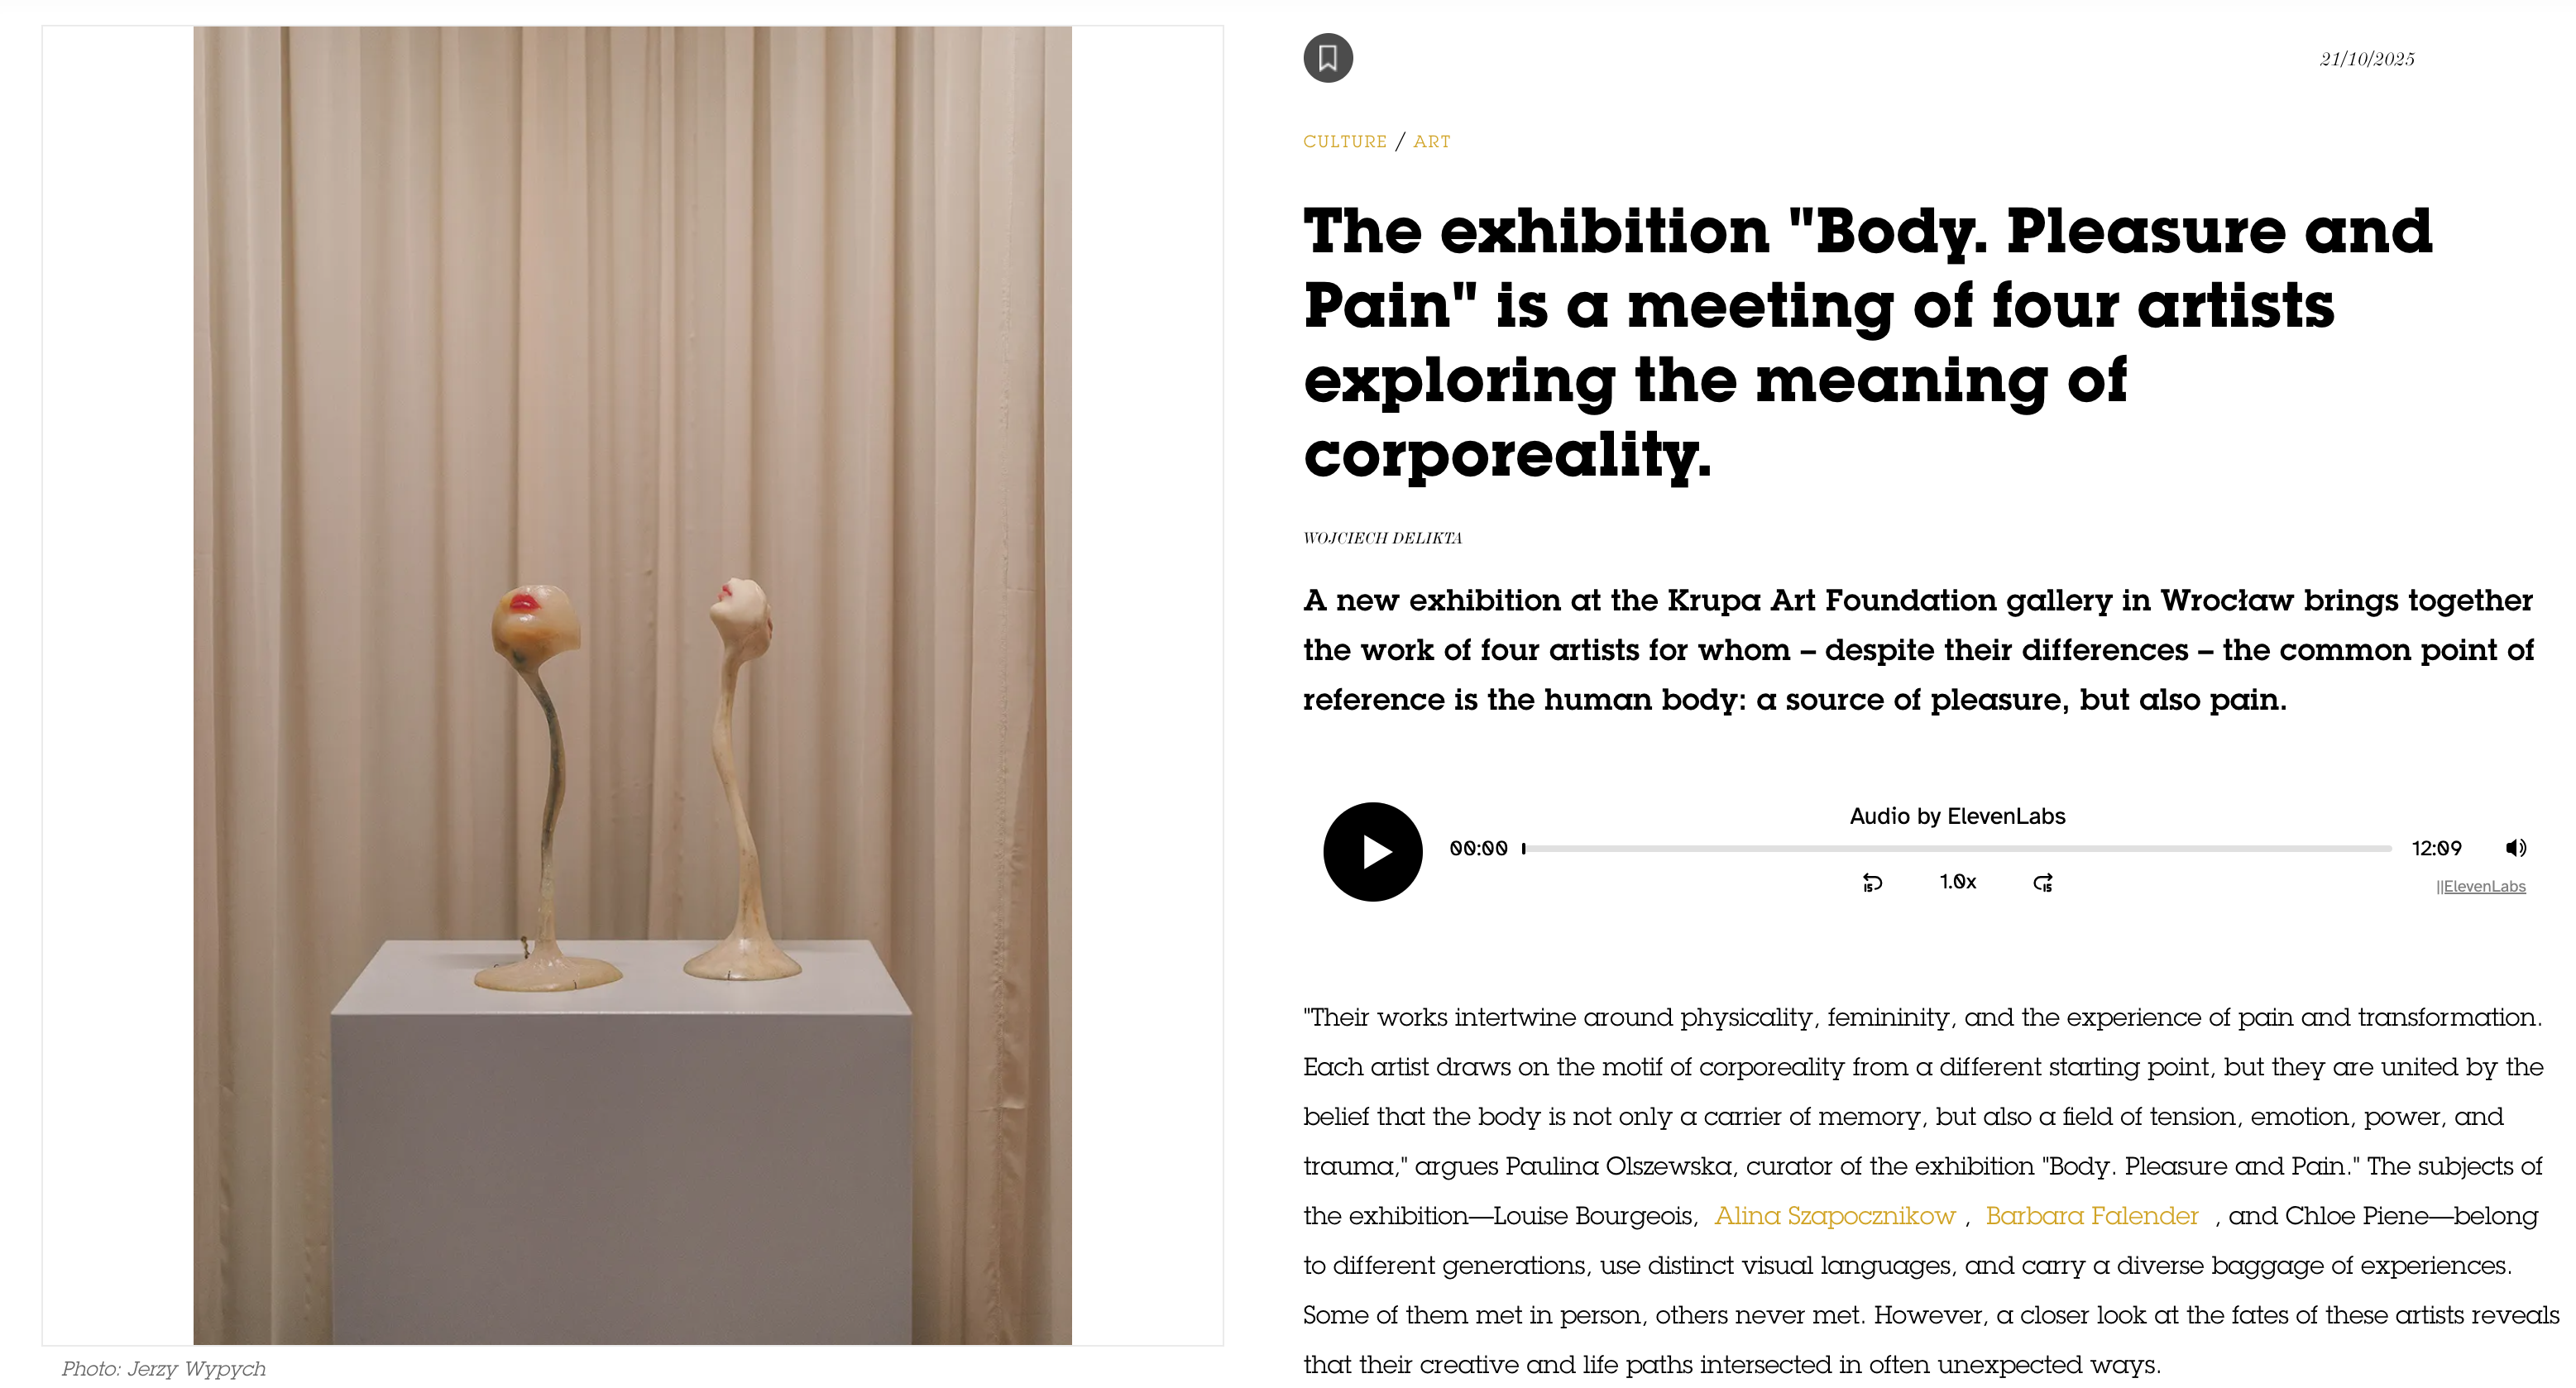
Task: Change the 1.0x playback speed
Action: pos(1957,881)
